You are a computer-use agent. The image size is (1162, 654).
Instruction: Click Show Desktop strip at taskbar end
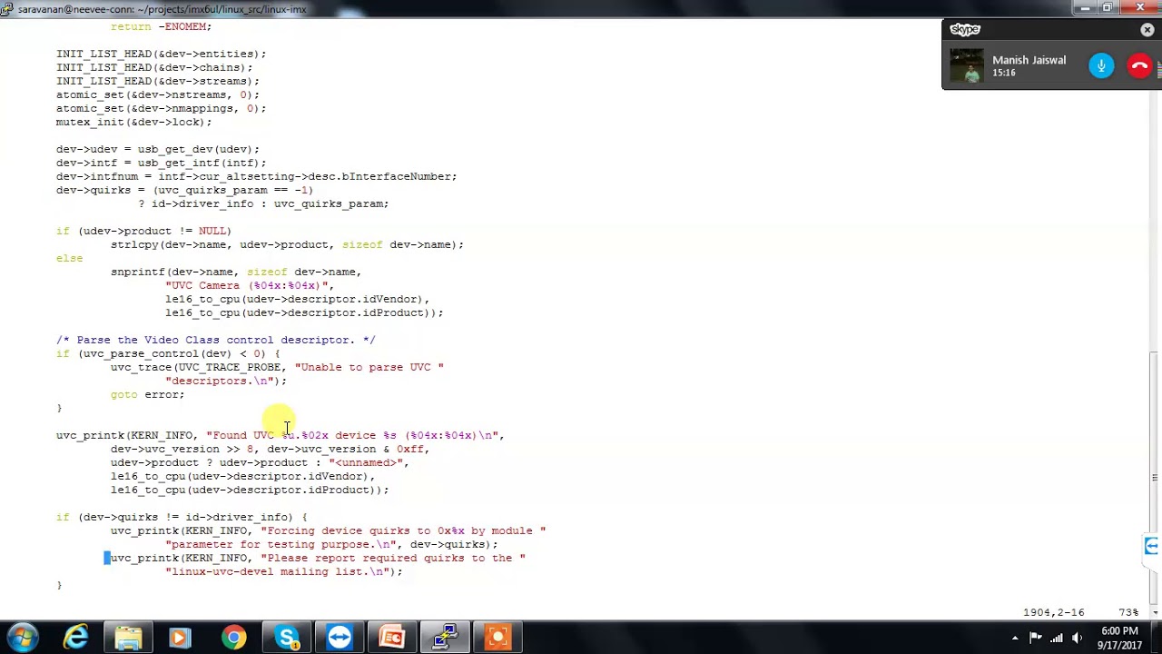click(x=1156, y=638)
